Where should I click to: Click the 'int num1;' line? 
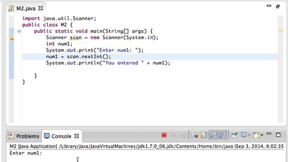59,44
